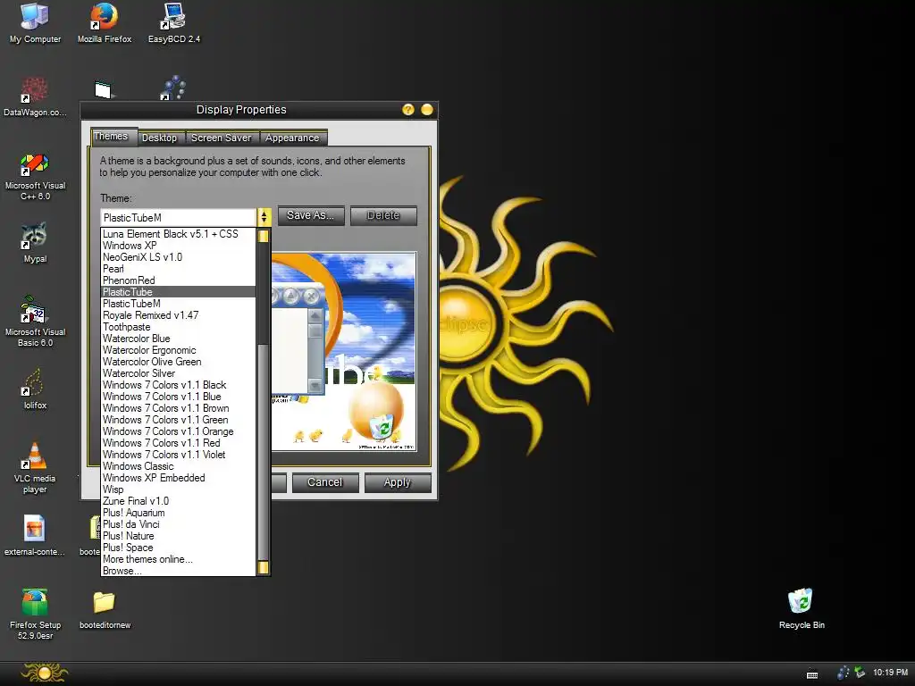915x686 pixels.
Task: Select the DataWagon.co... desktop shortcut
Action: pyautogui.click(x=35, y=96)
